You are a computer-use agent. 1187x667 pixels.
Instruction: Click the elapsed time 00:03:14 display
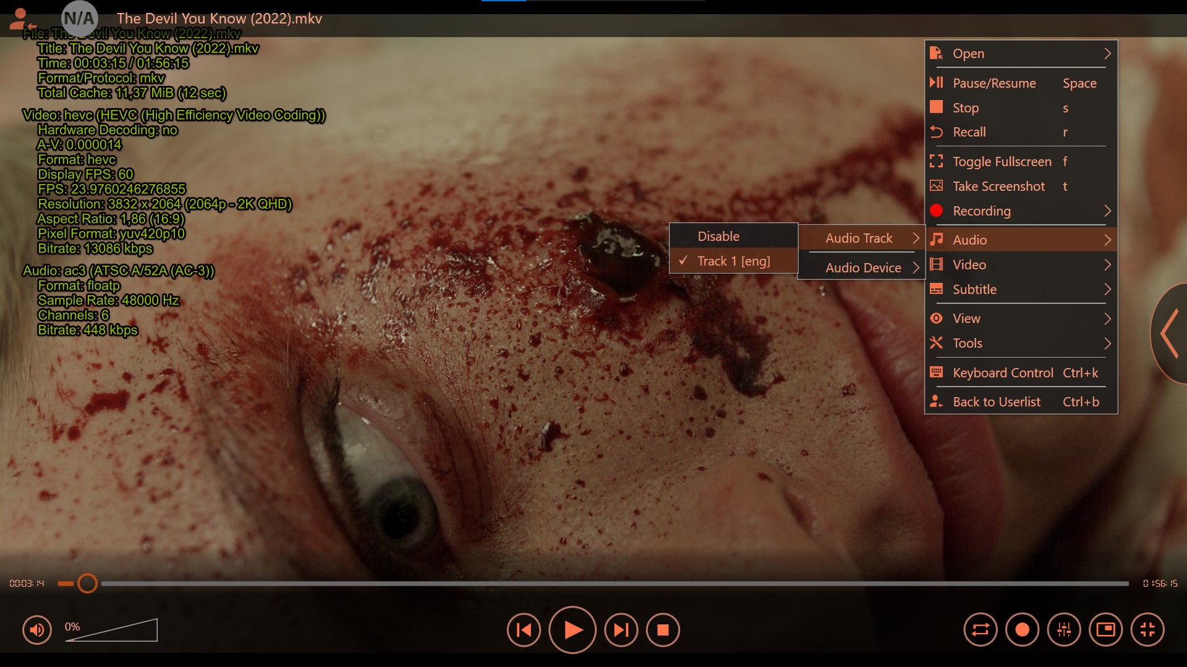click(x=27, y=583)
